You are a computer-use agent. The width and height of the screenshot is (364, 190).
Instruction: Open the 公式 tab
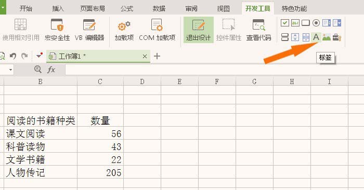(127, 9)
